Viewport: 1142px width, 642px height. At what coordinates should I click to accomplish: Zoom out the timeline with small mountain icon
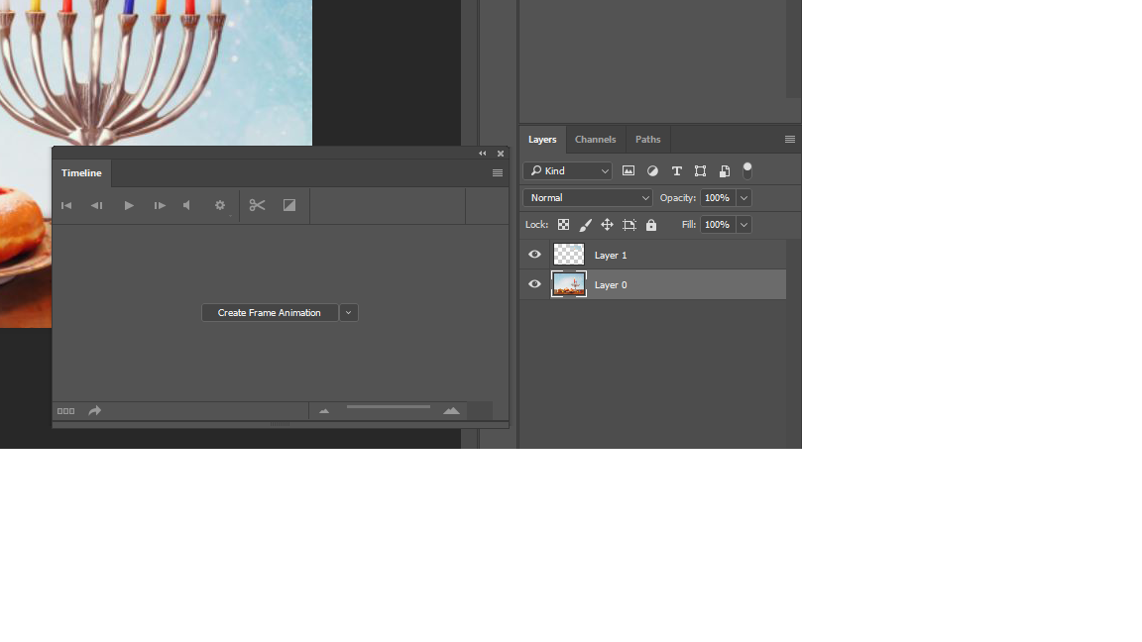pyautogui.click(x=324, y=411)
